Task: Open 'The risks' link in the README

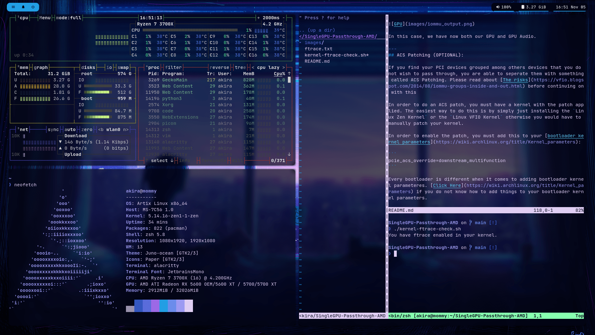Action: pyautogui.click(x=515, y=80)
